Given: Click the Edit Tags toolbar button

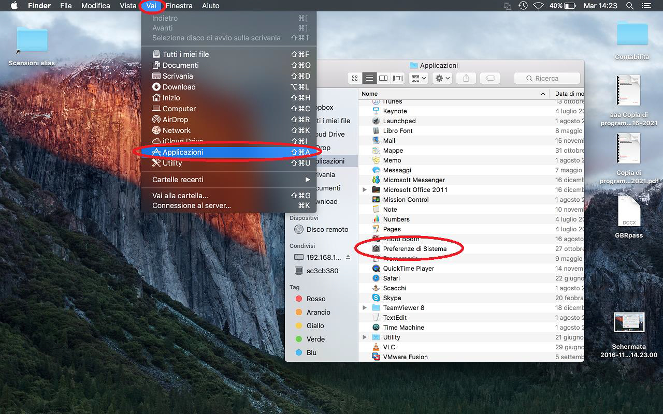Looking at the screenshot, I should 489,78.
